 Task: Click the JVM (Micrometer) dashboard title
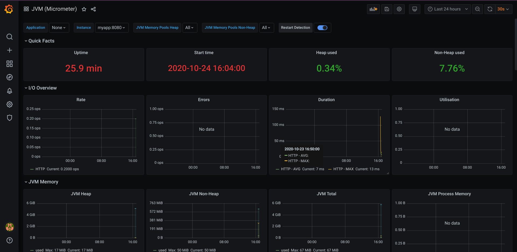[x=54, y=9]
